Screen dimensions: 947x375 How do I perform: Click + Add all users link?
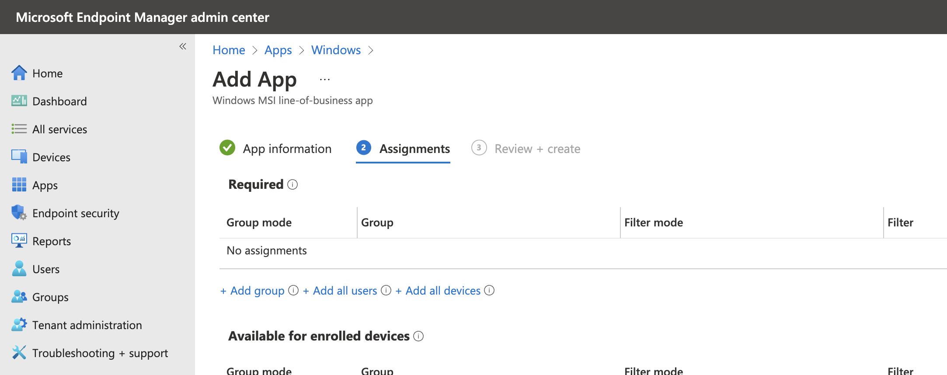pyautogui.click(x=340, y=291)
